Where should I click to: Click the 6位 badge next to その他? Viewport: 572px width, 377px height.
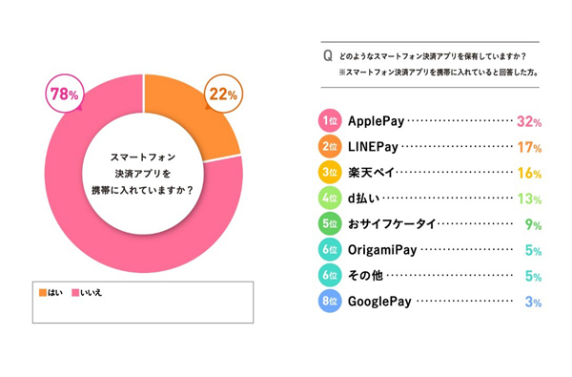pos(330,275)
